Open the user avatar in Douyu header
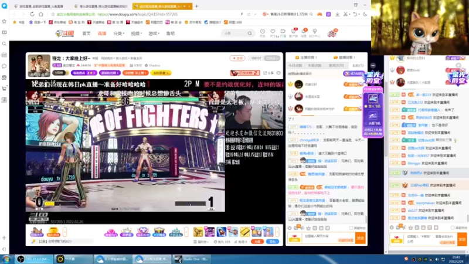The height and width of the screenshot is (264, 469). pyautogui.click(x=332, y=33)
